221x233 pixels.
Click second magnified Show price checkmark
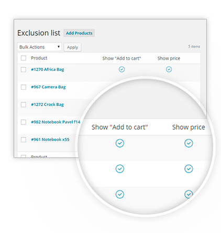pyautogui.click(x=189, y=169)
